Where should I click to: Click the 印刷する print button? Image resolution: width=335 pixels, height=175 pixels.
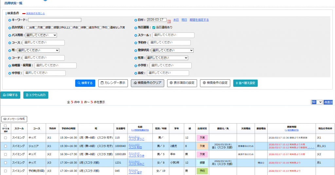pyautogui.click(x=10, y=95)
